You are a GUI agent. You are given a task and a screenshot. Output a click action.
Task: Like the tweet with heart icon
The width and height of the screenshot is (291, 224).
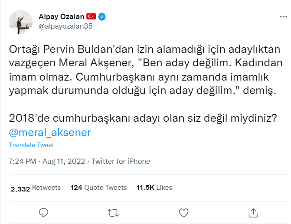[184, 212]
